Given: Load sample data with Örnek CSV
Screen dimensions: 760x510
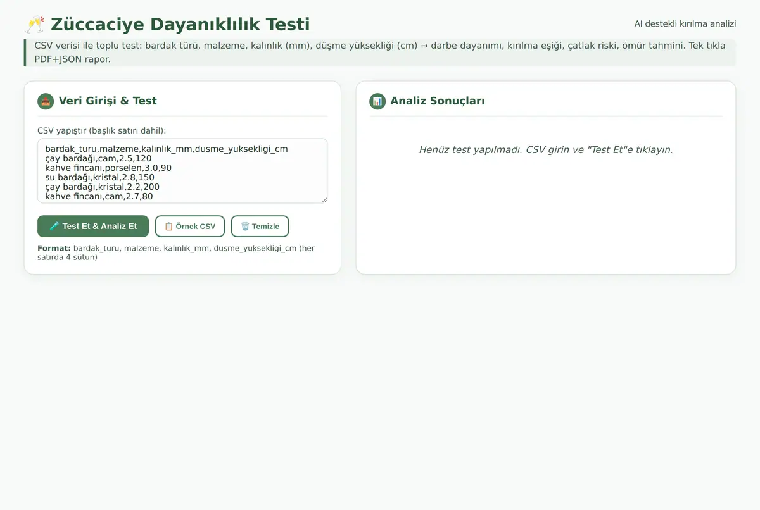Looking at the screenshot, I should coord(190,227).
